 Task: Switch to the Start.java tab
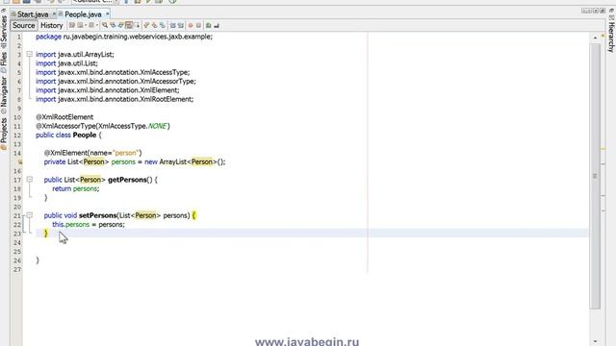point(33,14)
